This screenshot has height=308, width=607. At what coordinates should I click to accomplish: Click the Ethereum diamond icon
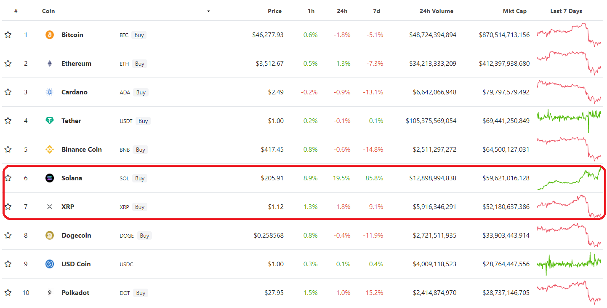pos(50,64)
